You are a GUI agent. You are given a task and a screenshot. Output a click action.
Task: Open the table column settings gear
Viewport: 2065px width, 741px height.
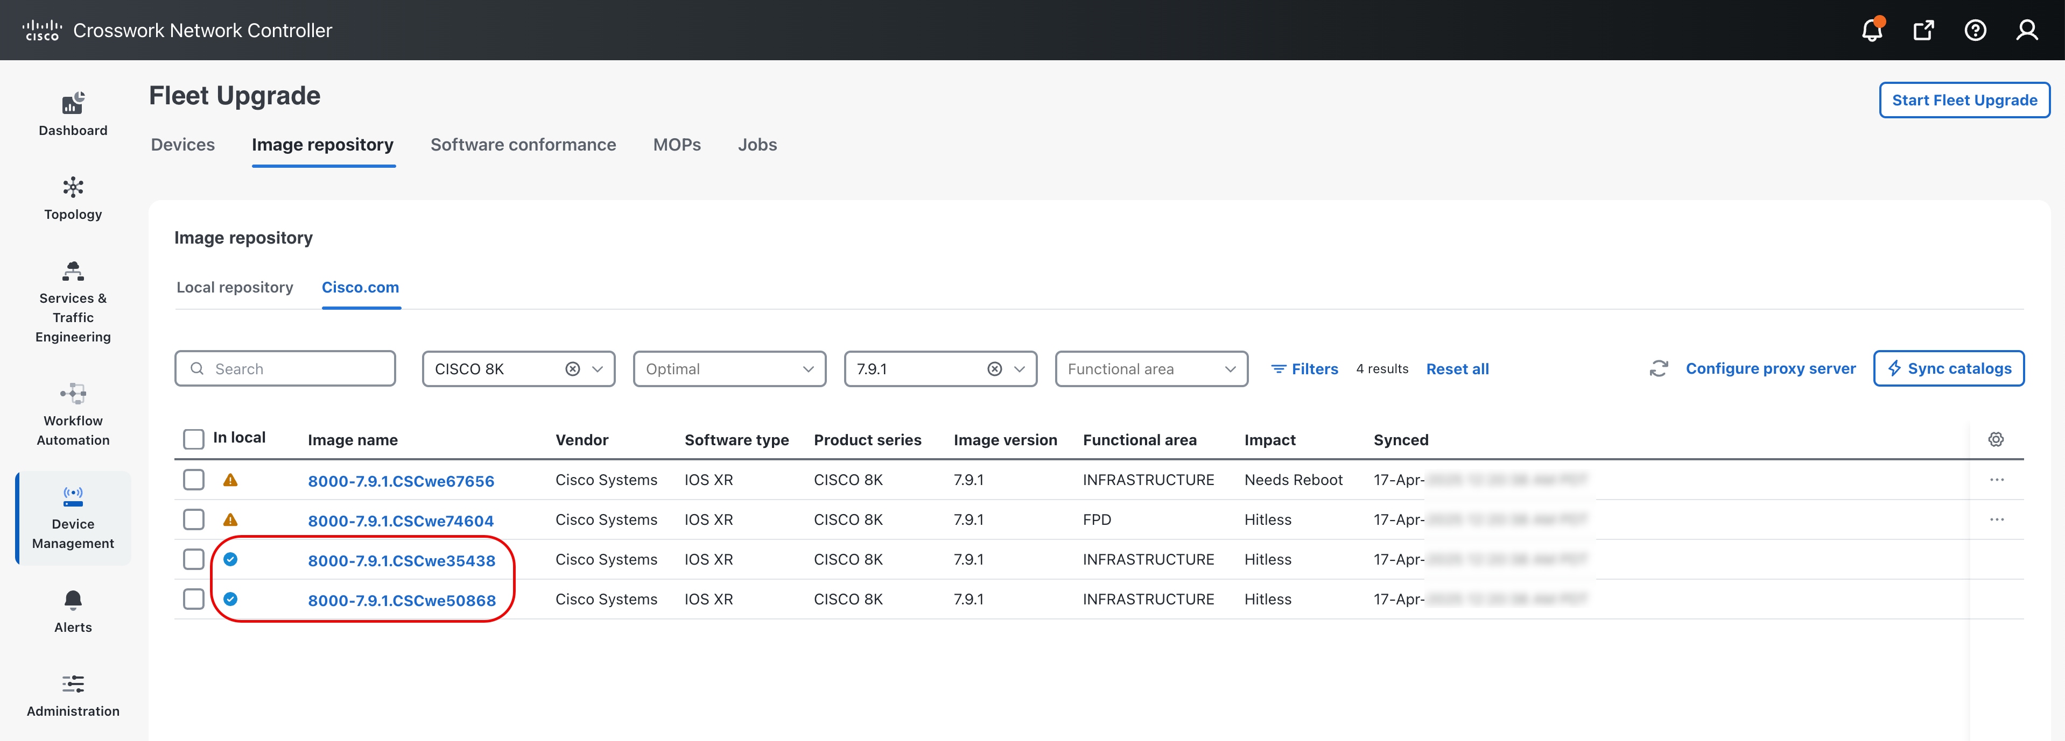1996,439
